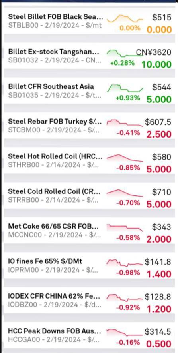Click the 0.500 change for HCC Peak Downs

(159, 344)
